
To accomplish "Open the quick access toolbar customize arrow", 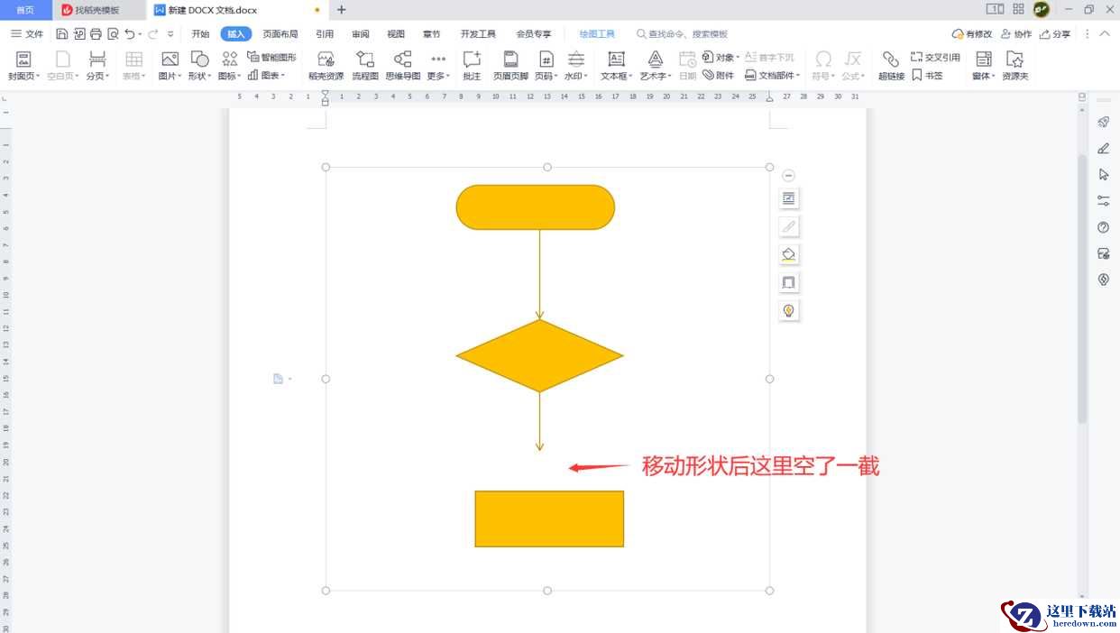I will tap(170, 34).
